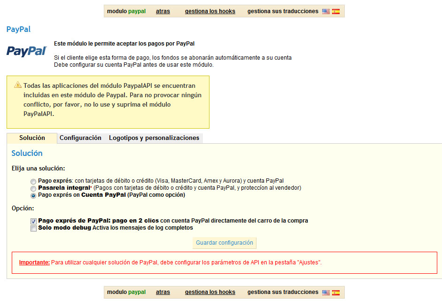Open 'gestiona los hooks' in bottom toolbar

pyautogui.click(x=210, y=292)
